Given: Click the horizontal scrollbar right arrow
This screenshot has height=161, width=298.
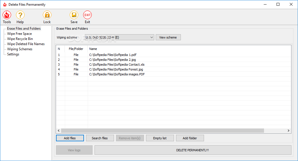Looking at the screenshot, I should [289, 131].
